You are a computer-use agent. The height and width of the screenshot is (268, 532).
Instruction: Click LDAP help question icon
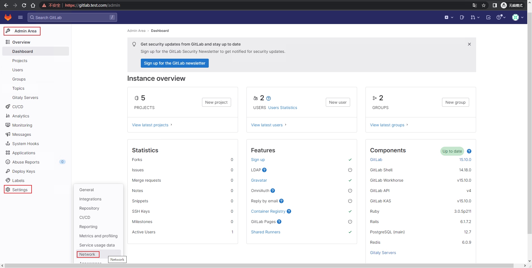click(x=264, y=170)
